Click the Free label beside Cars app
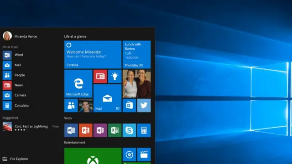Screen dimensions: 292x164 coord(56,126)
